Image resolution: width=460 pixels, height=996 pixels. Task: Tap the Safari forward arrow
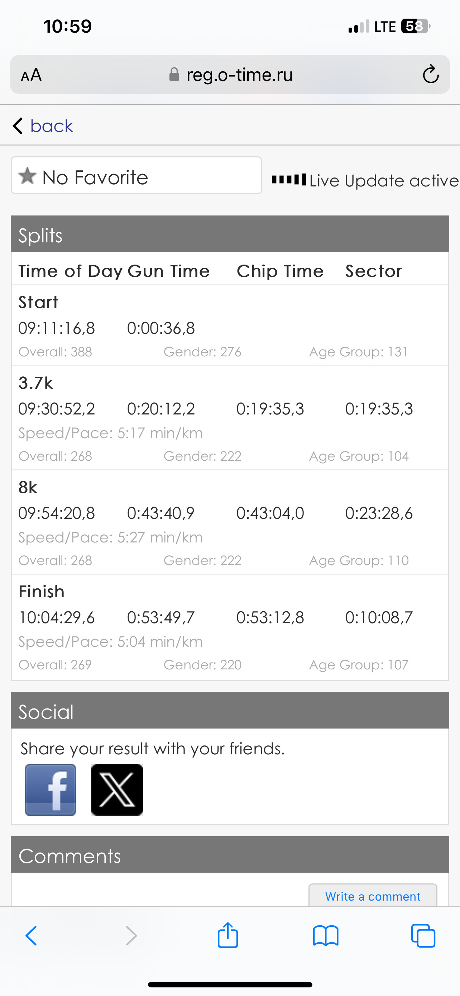click(131, 936)
